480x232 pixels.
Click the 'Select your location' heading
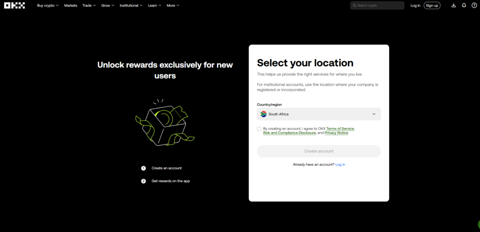305,63
